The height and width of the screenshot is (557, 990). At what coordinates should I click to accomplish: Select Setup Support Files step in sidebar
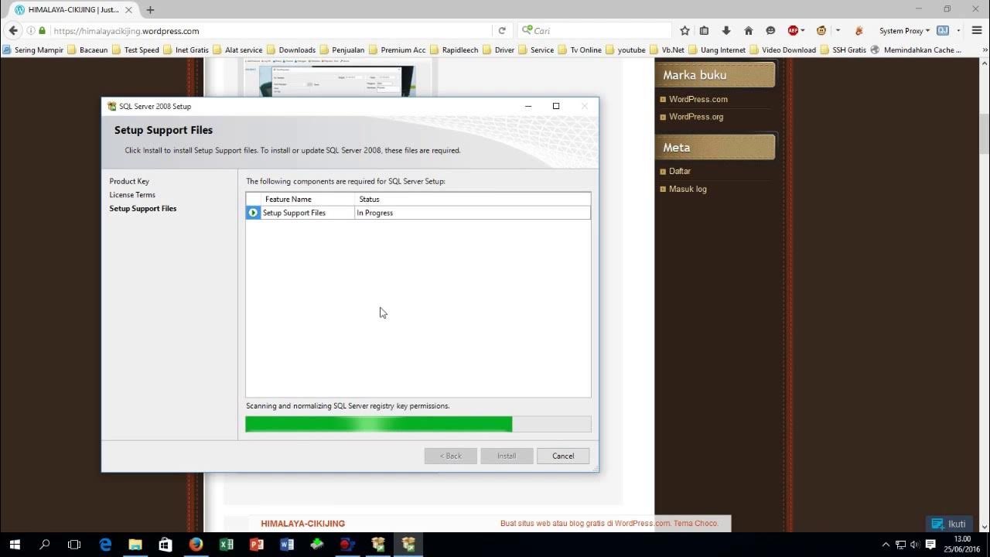[143, 209]
